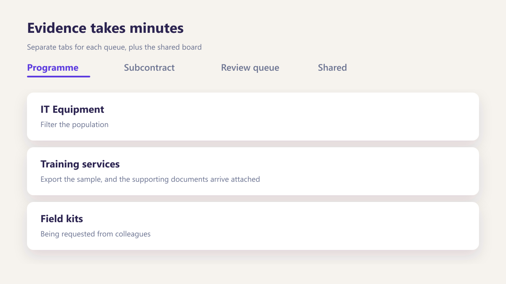This screenshot has width=506, height=284.
Task: Click the "Separate tabs for each queue" subtitle
Action: 114,47
